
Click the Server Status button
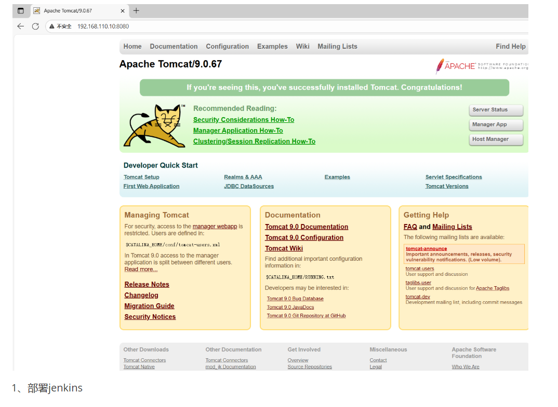[x=496, y=110]
